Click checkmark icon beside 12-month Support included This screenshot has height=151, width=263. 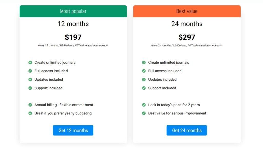(x=30, y=88)
